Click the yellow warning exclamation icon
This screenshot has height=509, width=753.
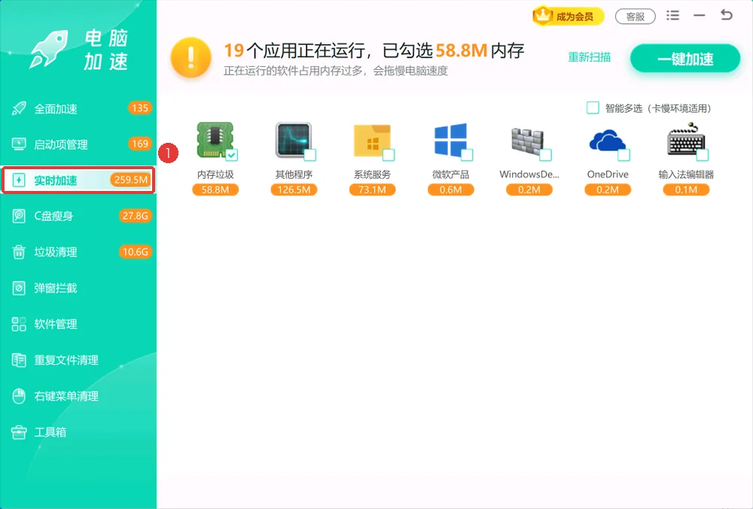pos(191,57)
